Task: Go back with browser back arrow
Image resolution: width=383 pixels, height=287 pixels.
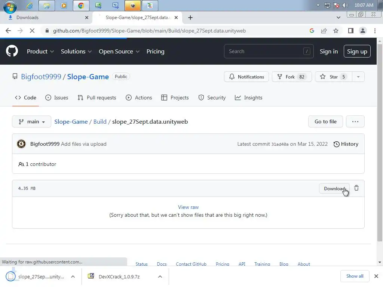Action: click(8, 31)
